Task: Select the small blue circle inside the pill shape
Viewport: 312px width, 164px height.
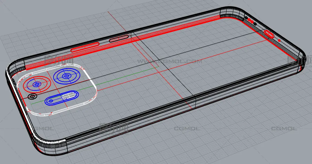Action: click(x=51, y=101)
